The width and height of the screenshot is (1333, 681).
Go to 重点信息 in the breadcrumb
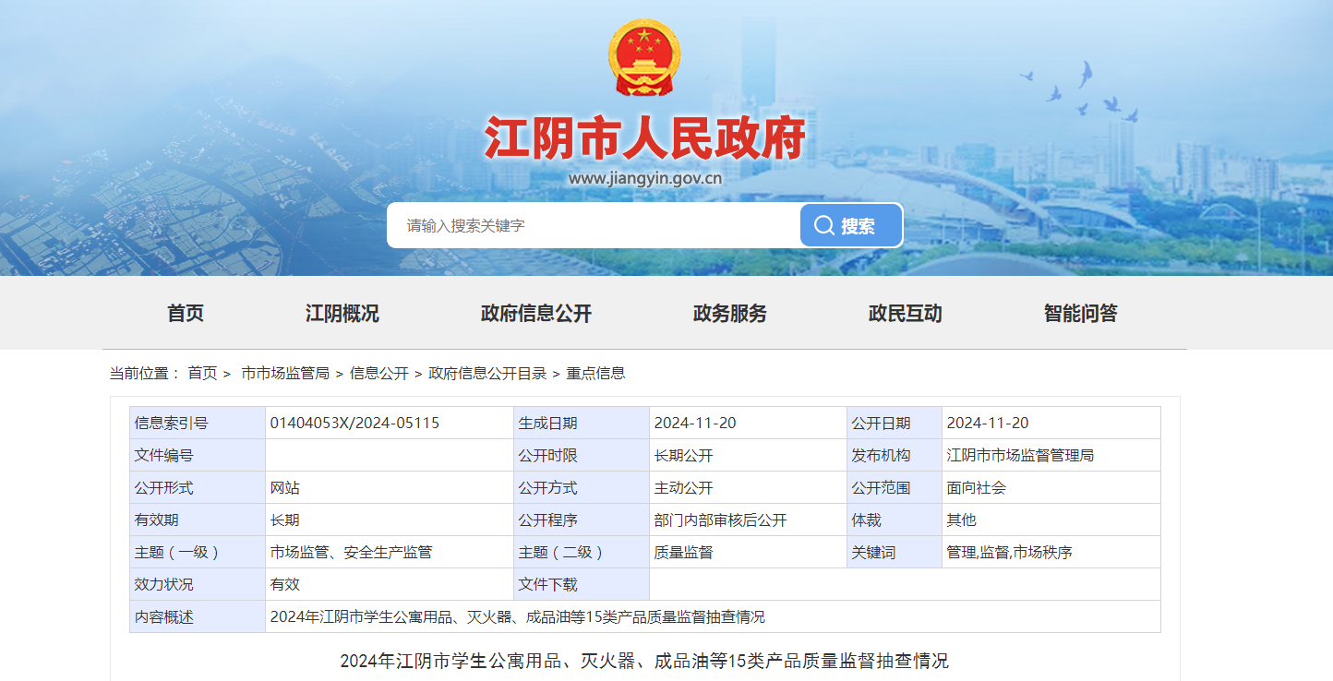click(595, 374)
